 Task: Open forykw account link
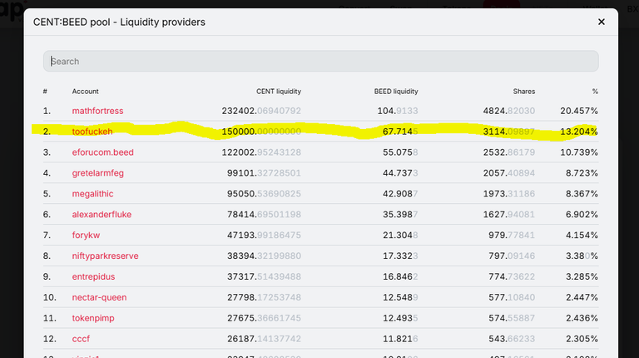click(x=86, y=236)
